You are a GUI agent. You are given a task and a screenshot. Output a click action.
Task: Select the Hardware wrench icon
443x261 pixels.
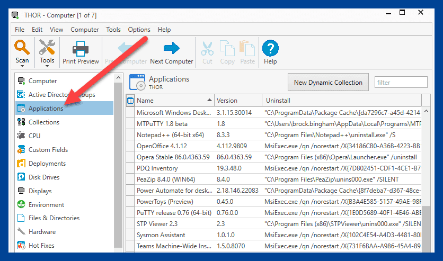click(x=21, y=232)
